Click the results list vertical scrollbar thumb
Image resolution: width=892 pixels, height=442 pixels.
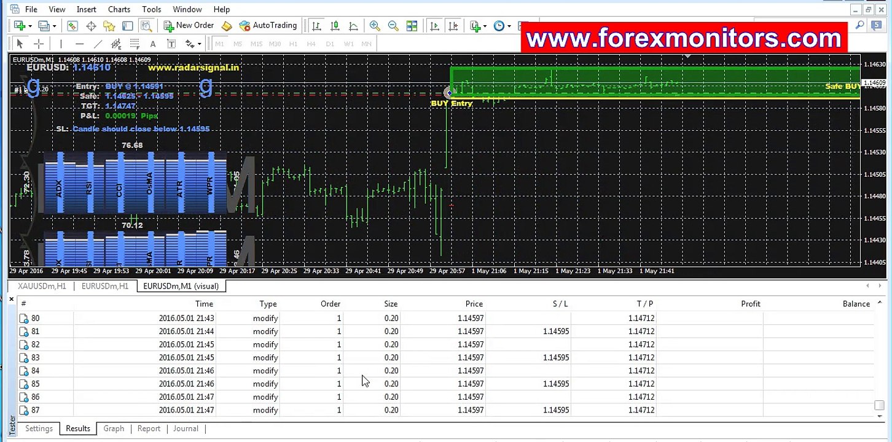[879, 405]
